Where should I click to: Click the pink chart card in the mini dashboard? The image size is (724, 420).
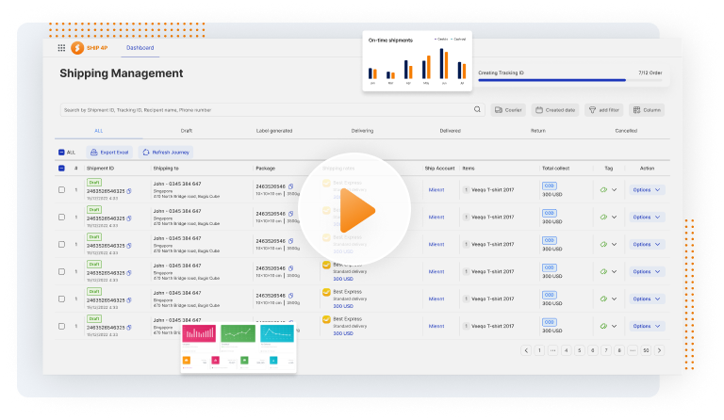pos(199,332)
